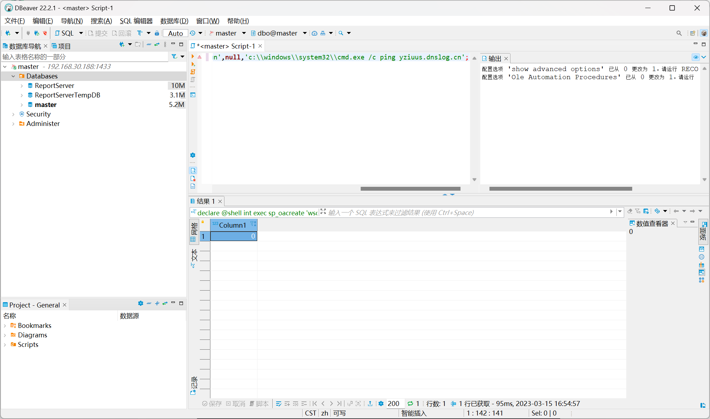Click the refresh results green arrows icon

tap(410, 404)
